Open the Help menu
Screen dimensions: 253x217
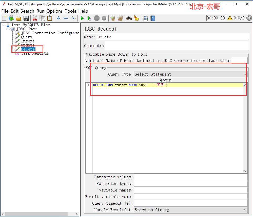[83, 11]
